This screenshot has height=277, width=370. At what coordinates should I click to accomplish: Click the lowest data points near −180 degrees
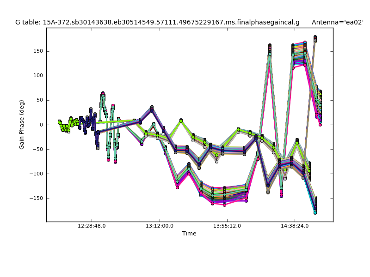315,211
